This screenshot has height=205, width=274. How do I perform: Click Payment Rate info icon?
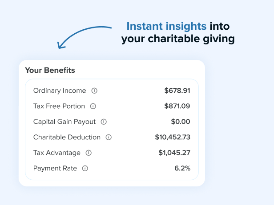[85, 168]
